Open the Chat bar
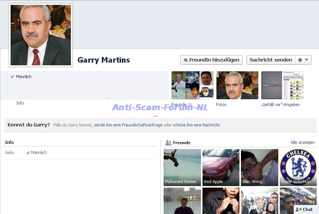 (x=305, y=209)
